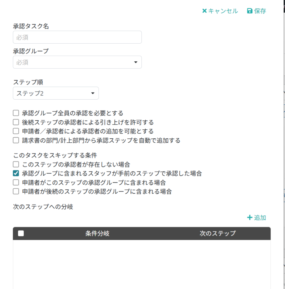Toggle select-all checkbox in 条件分岐 table header
285x289 pixels.
coord(21,233)
